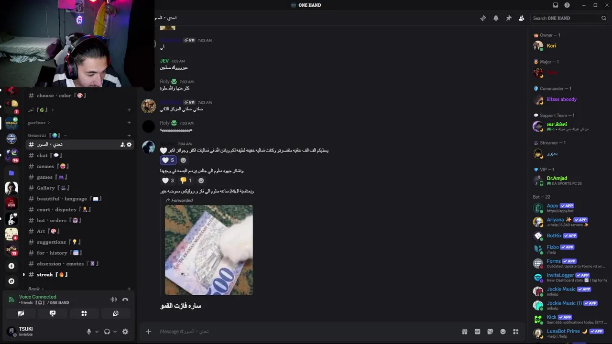Collapse the General category
Image resolution: width=612 pixels, height=344 pixels.
(x=47, y=135)
